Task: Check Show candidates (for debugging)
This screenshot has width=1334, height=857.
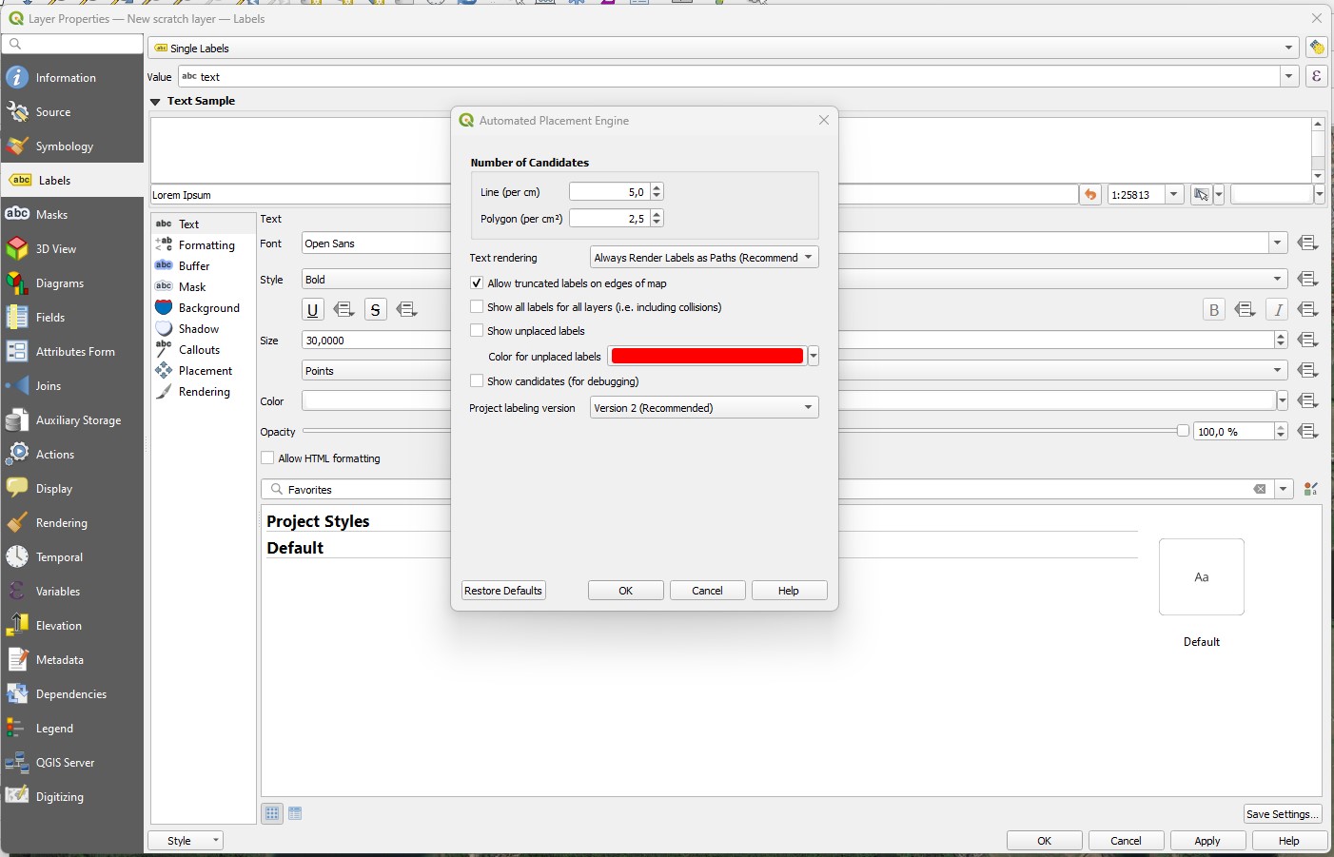Action: [476, 380]
